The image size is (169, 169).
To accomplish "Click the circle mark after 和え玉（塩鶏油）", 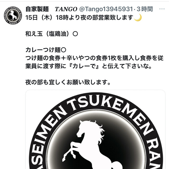I will coord(75,34).
